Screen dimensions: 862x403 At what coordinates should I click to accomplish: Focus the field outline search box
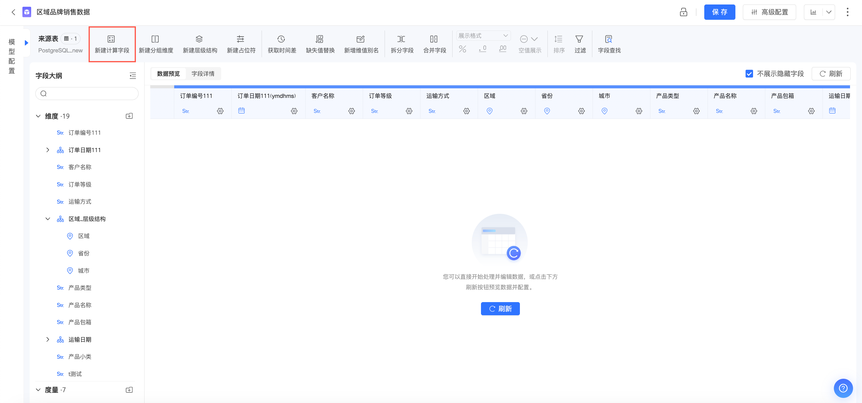point(87,93)
